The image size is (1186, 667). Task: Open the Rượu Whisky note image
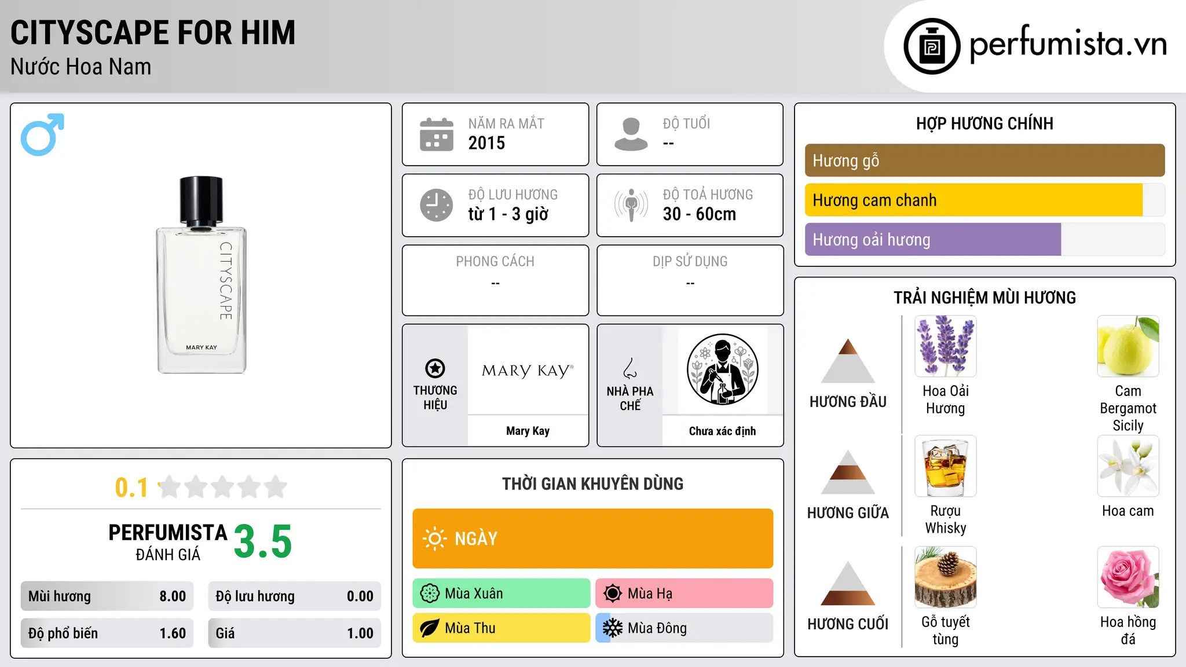click(946, 466)
